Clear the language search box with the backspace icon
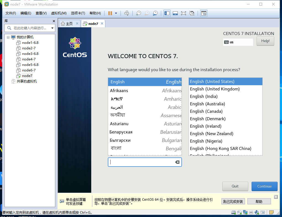Image resolution: width=282 pixels, height=217 pixels. (177, 162)
